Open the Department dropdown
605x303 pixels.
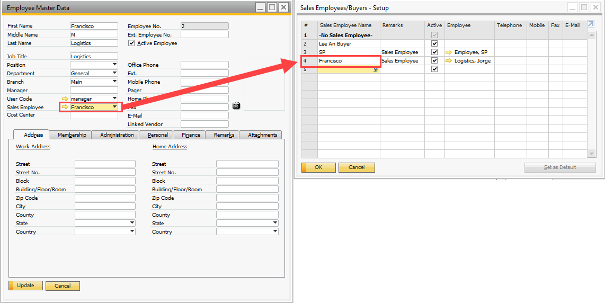tap(114, 74)
